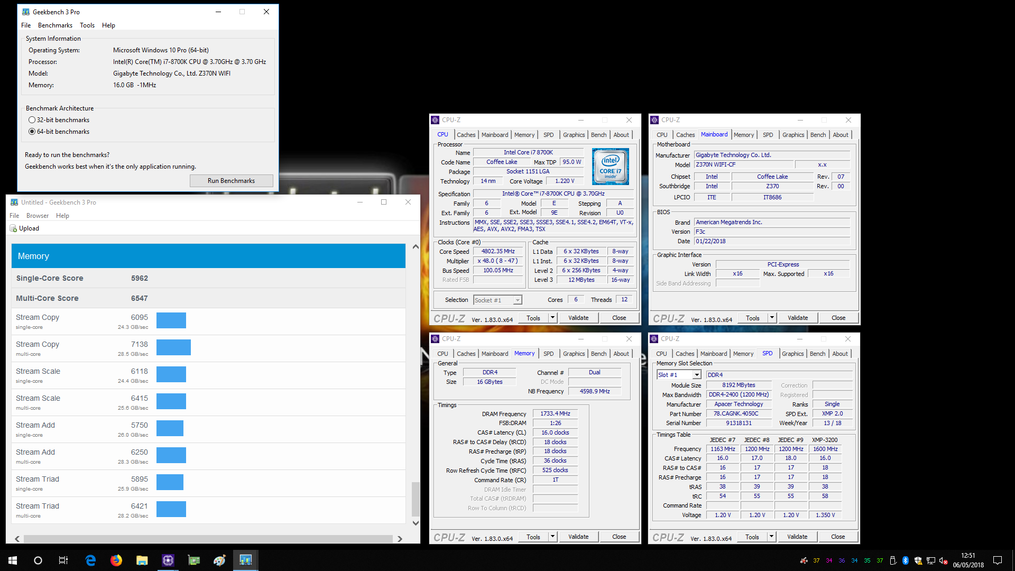The image size is (1015, 571).
Task: Click the purple 36 temperature tray indicator
Action: (x=842, y=560)
